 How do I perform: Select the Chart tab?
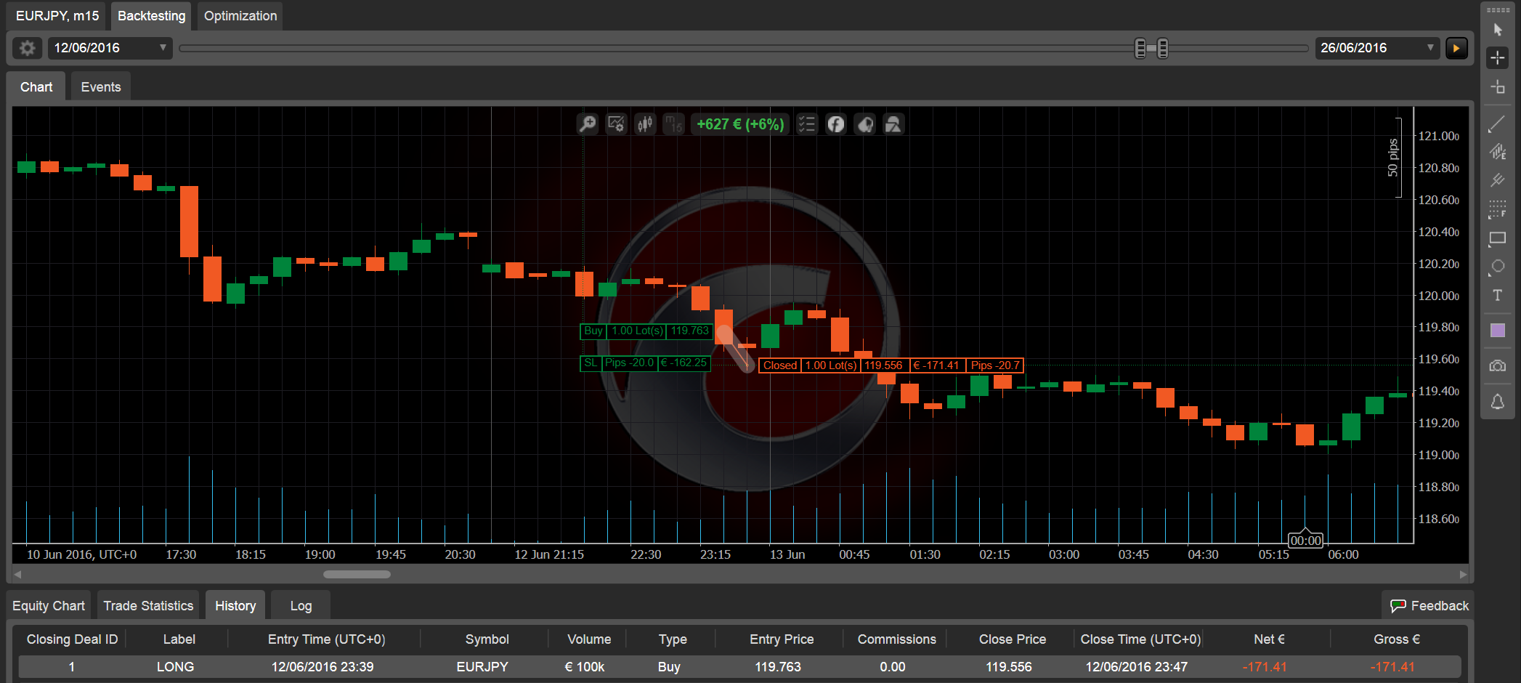36,87
